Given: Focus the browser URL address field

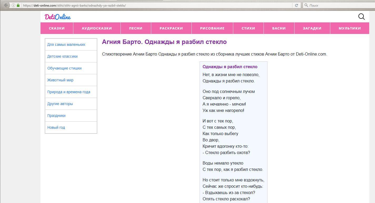Looking at the screenshot, I should [157, 5].
